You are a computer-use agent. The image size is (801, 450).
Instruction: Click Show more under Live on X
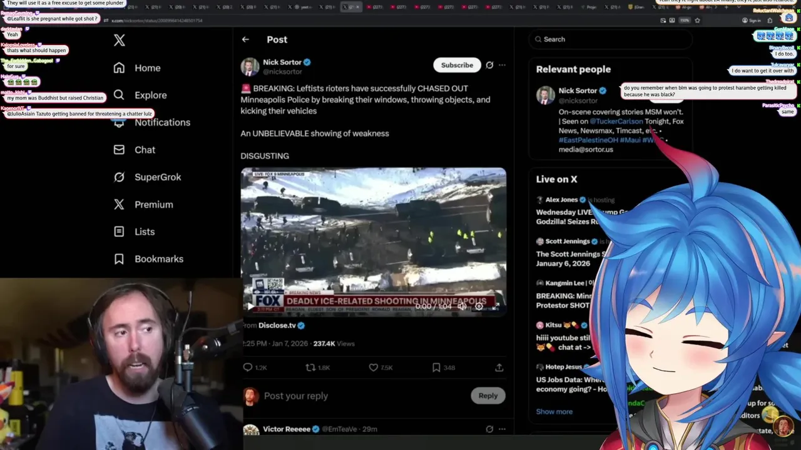(x=554, y=411)
